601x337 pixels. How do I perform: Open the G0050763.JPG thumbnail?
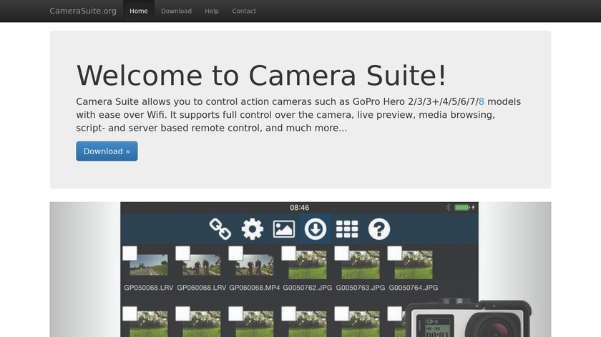pos(361,265)
